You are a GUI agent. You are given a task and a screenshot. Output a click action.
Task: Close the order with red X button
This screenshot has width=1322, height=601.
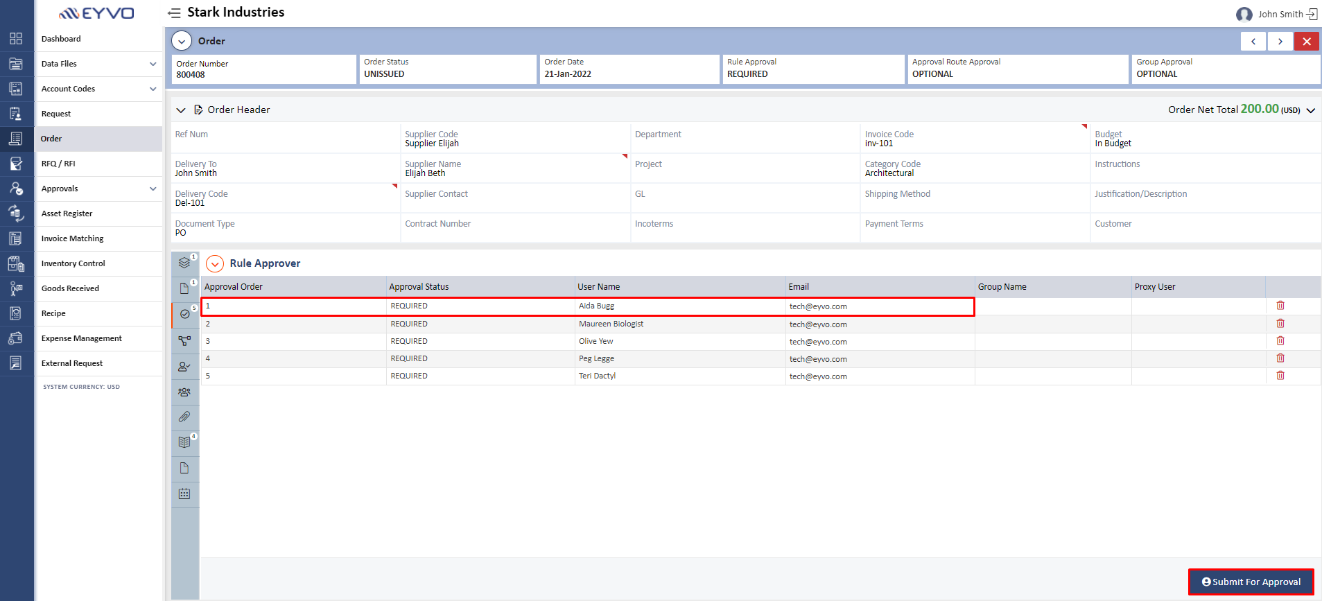pos(1307,42)
